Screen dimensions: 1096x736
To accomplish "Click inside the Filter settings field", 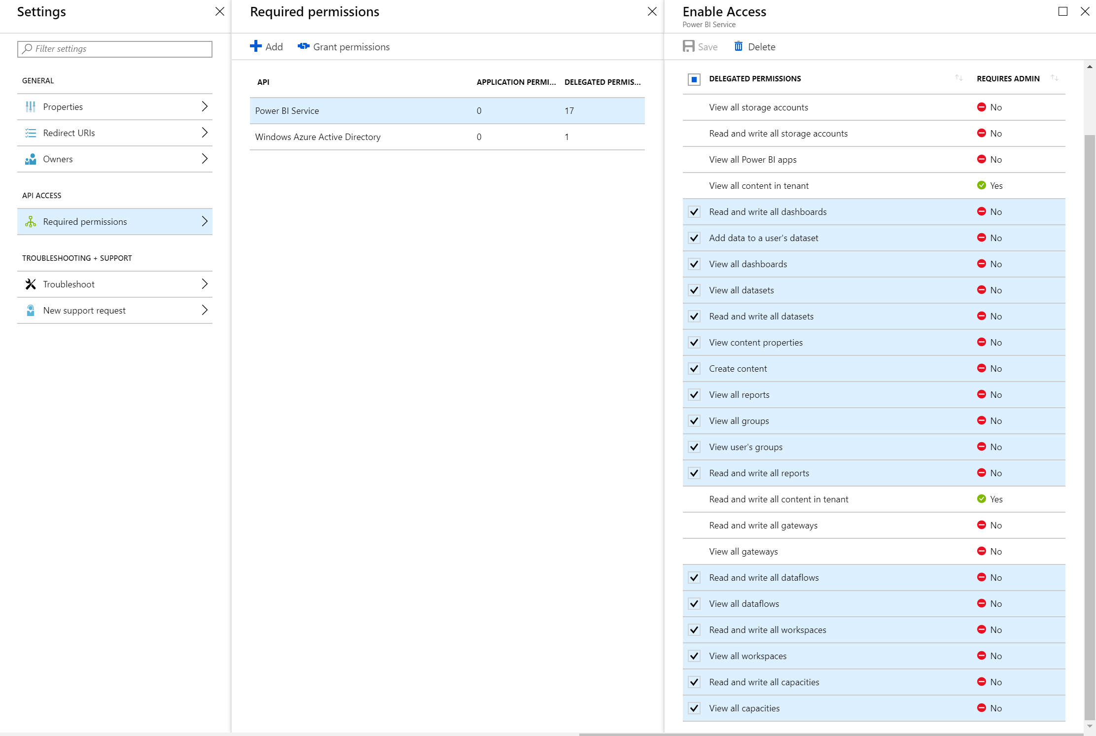I will tap(115, 49).
